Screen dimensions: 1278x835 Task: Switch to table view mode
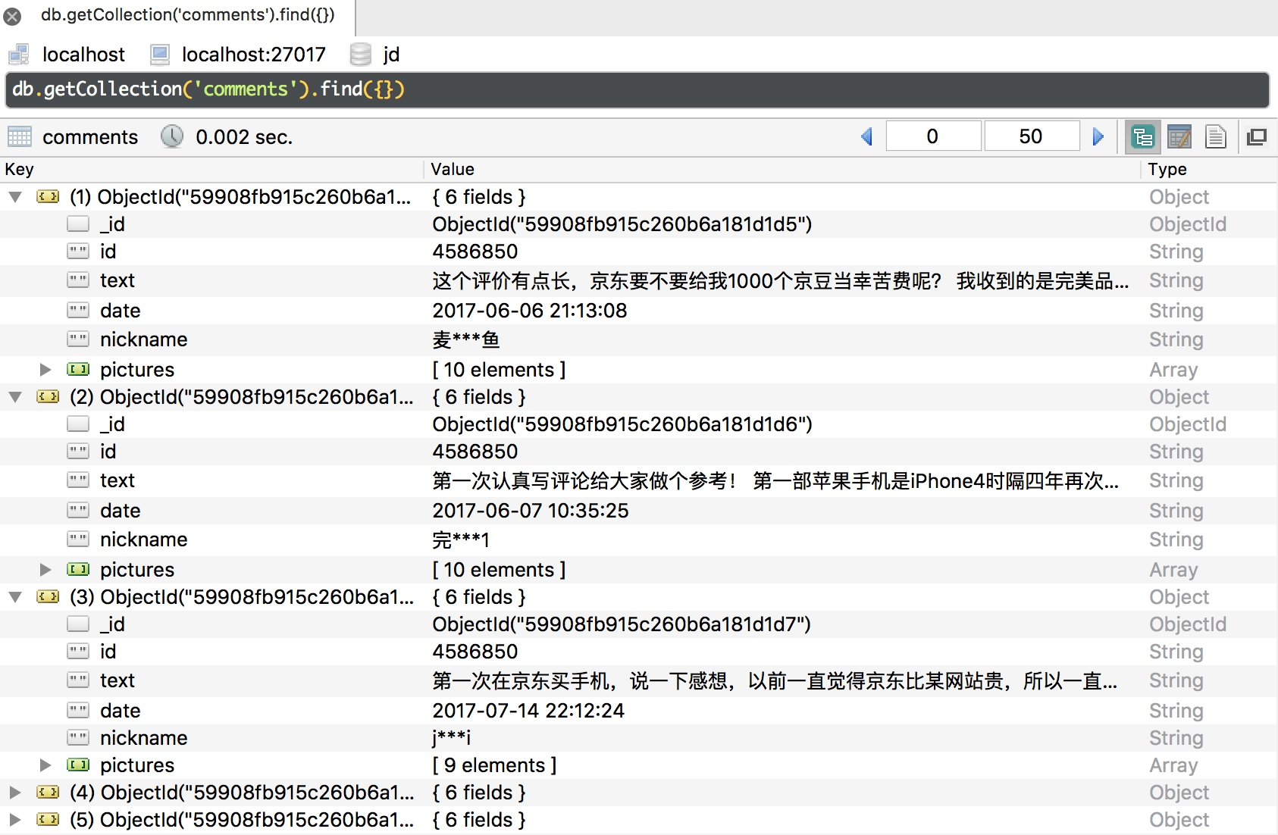click(x=1180, y=136)
